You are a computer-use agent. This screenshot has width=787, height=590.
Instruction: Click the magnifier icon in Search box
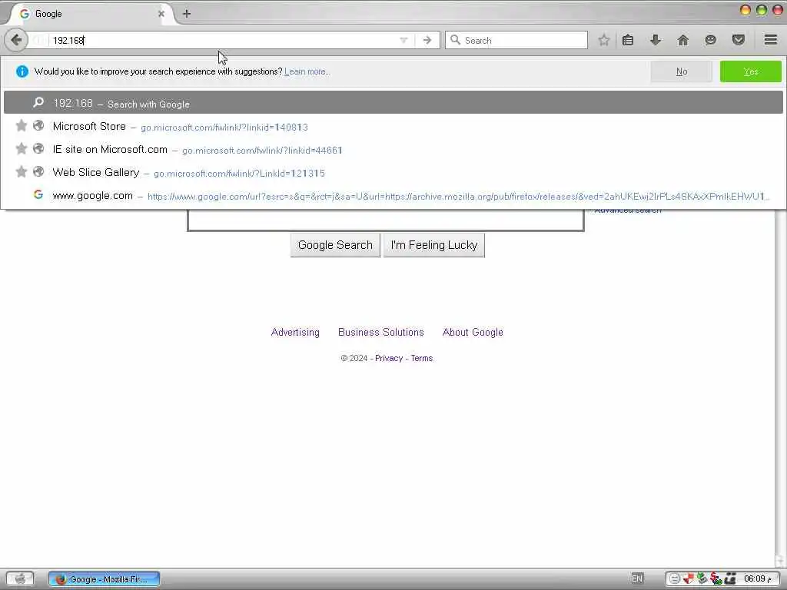pyautogui.click(x=455, y=40)
